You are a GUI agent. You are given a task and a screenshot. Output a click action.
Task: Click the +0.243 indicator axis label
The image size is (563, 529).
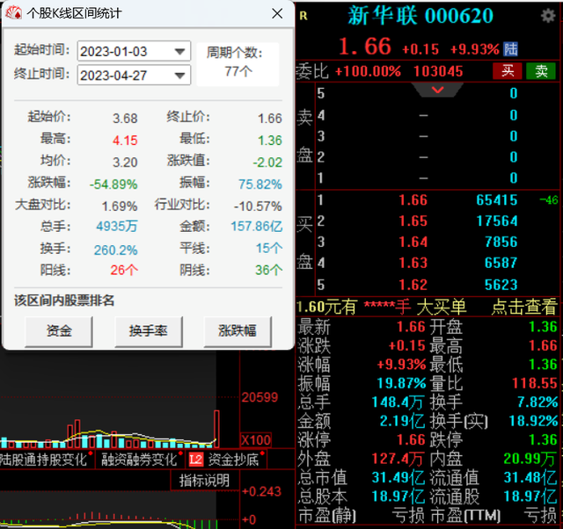(261, 491)
